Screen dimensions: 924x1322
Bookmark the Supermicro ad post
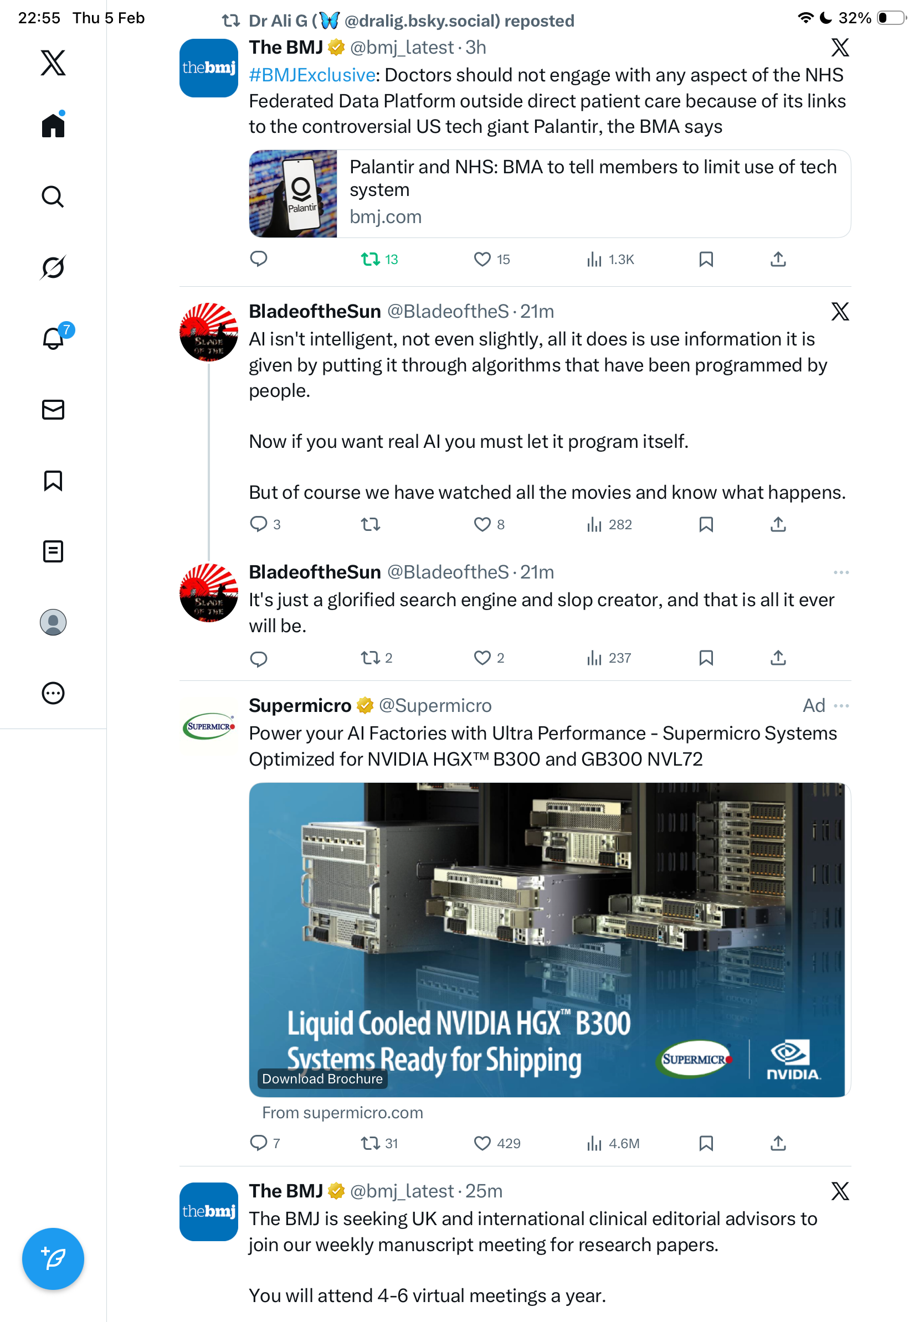tap(706, 1143)
